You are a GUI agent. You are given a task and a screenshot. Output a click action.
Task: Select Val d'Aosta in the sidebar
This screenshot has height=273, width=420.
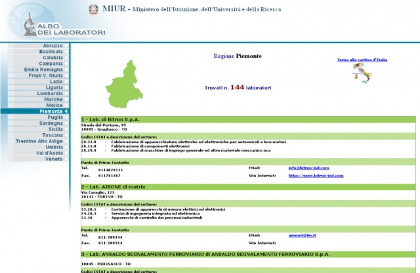(x=49, y=153)
